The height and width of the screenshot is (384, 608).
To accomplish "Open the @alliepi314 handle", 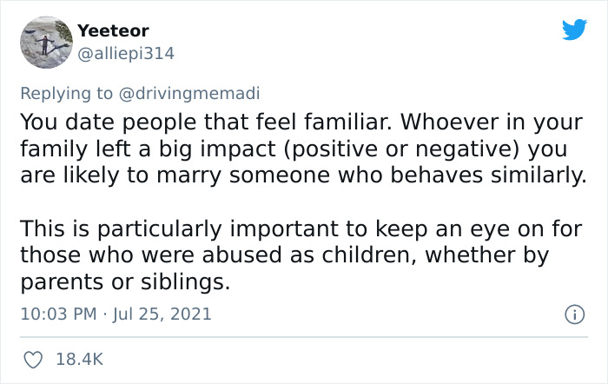I will pos(126,53).
